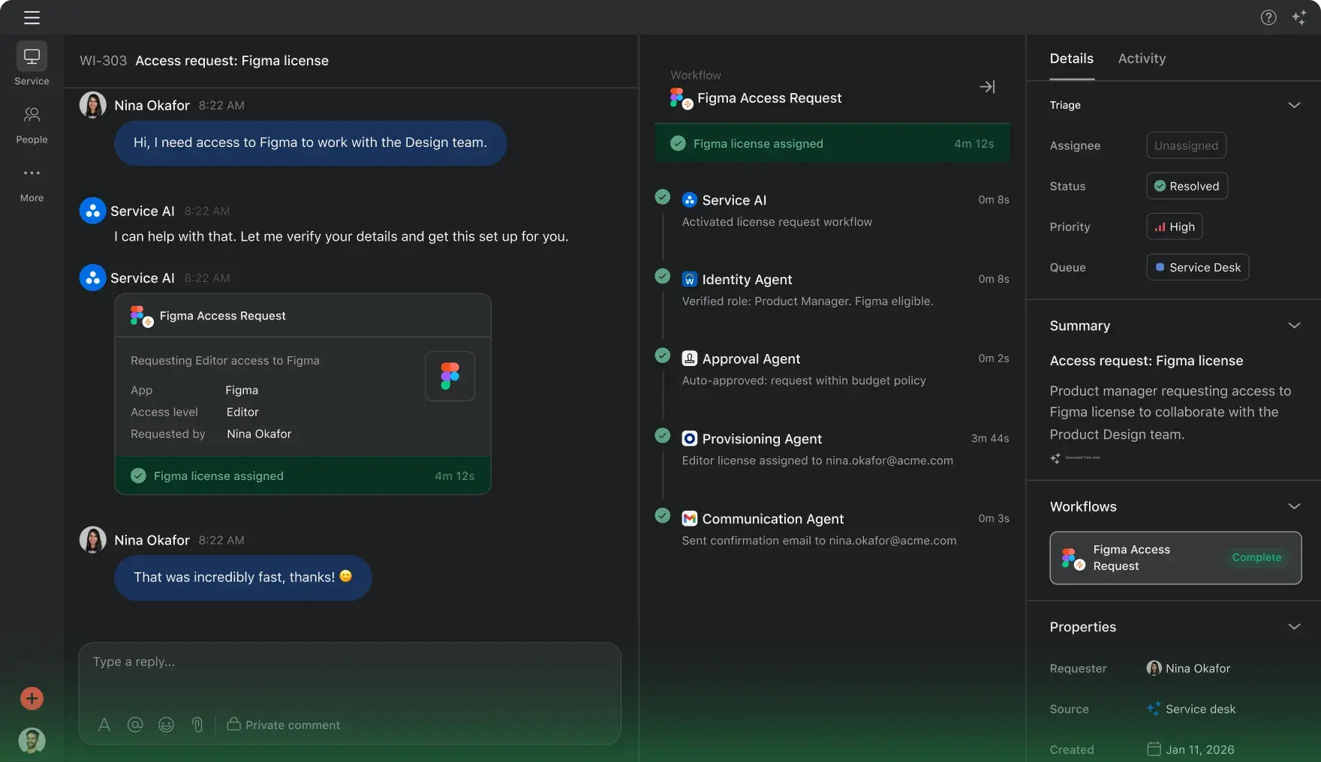The image size is (1321, 762).
Task: Toggle Private comment lock option
Action: point(284,724)
